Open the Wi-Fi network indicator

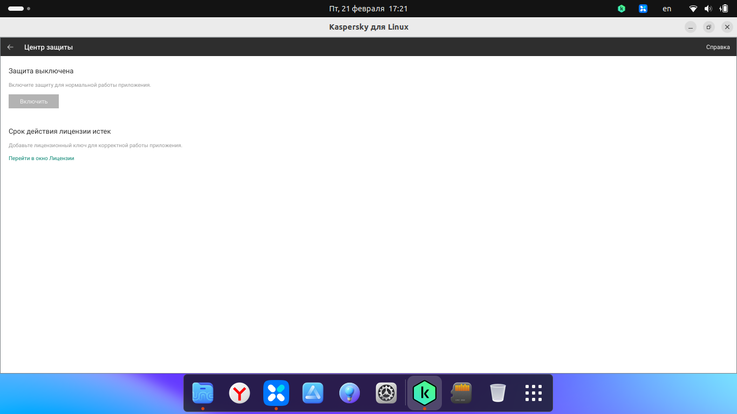pos(693,9)
